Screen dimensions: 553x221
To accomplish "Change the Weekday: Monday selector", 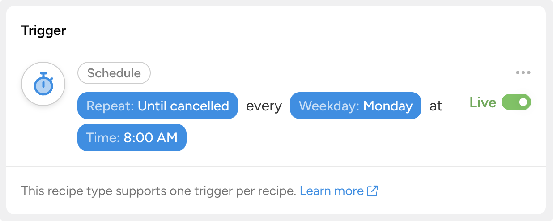I will (x=355, y=106).
